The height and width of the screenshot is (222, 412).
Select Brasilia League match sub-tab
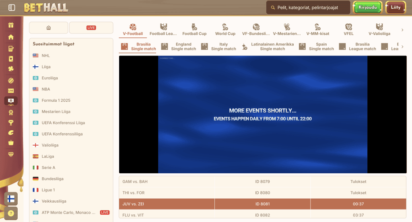pyautogui.click(x=357, y=47)
